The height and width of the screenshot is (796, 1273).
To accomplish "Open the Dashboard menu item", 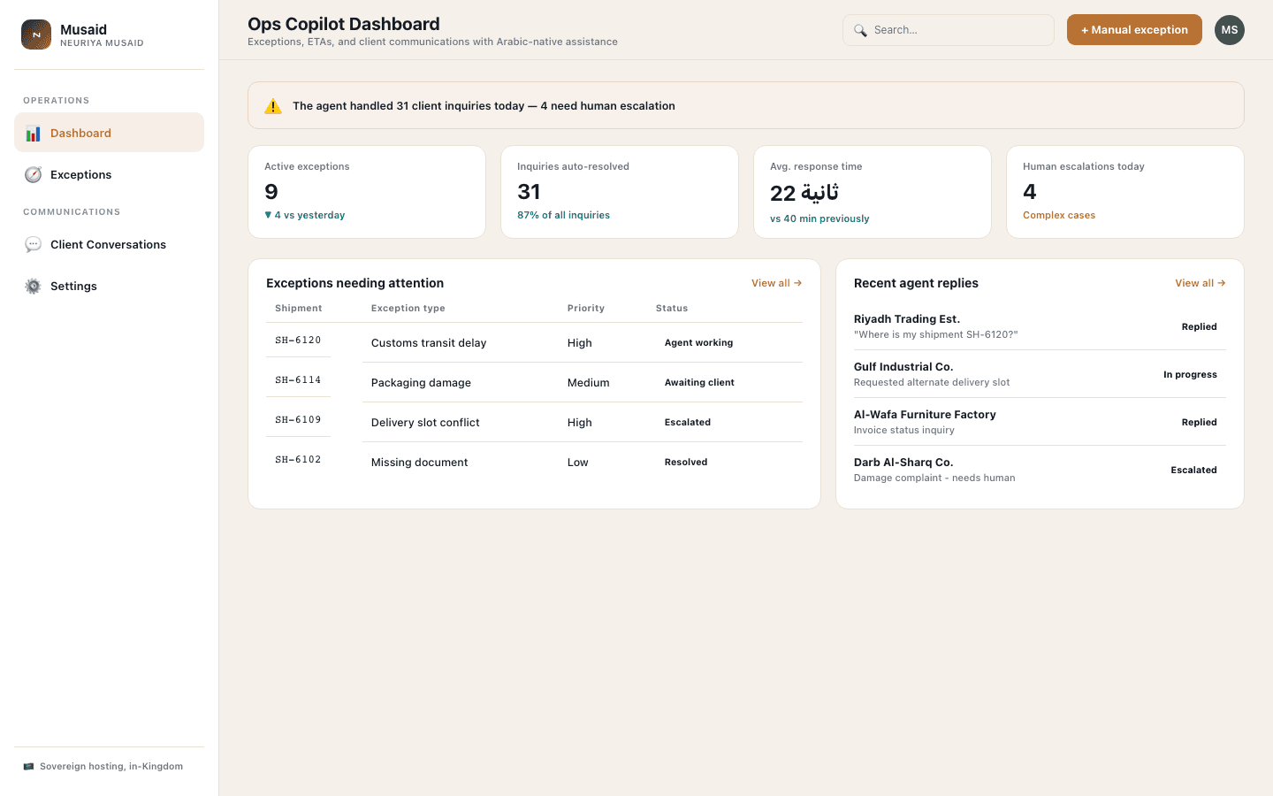I will (x=110, y=133).
